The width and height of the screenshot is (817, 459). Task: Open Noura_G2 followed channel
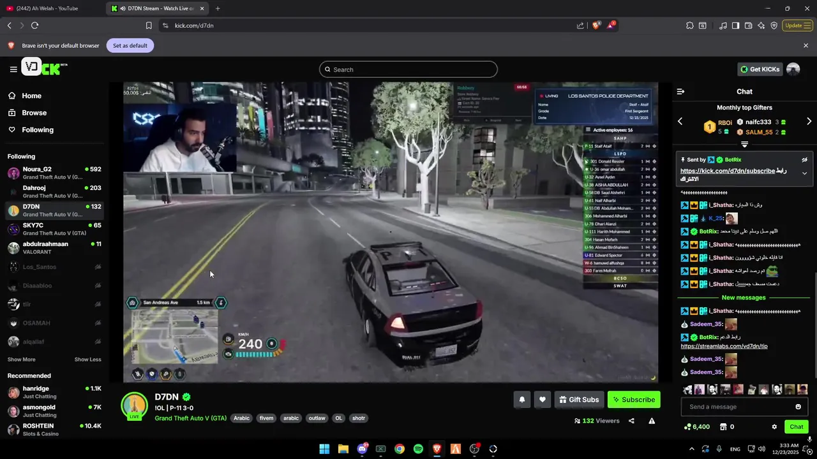[x=54, y=173]
